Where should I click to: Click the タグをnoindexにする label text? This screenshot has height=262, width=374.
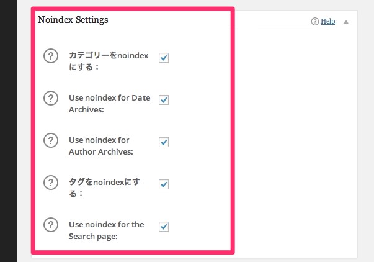(104, 187)
